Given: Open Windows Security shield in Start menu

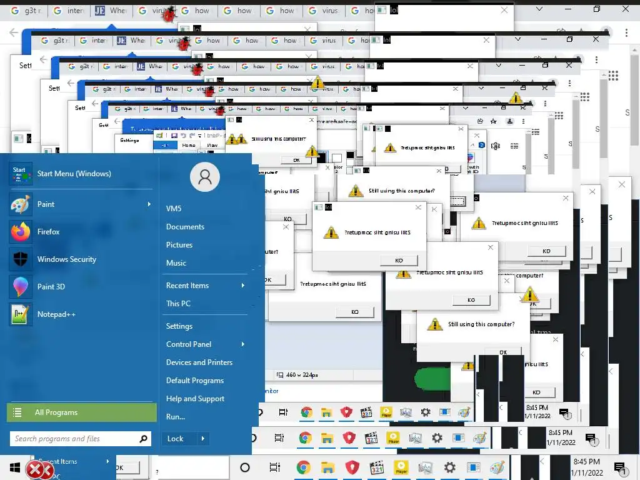Looking at the screenshot, I should tap(81, 259).
